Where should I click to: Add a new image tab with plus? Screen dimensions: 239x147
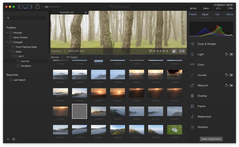(86, 13)
